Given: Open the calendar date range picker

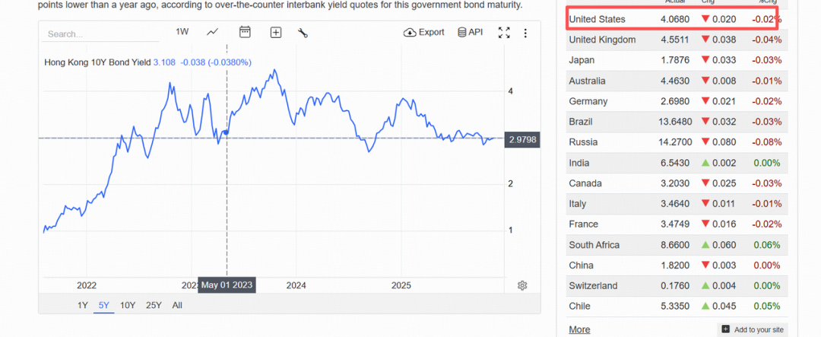Looking at the screenshot, I should click(x=245, y=32).
